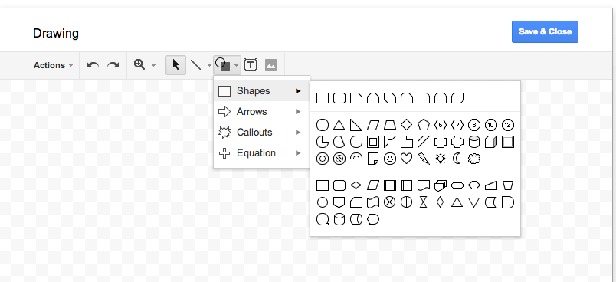Choose the text box tool

click(x=251, y=65)
